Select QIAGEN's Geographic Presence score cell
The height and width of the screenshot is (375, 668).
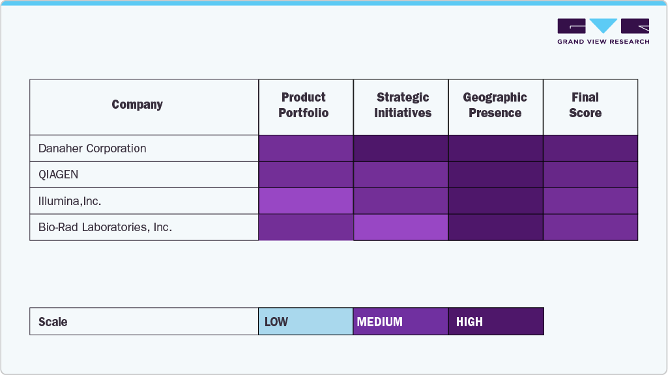[496, 175]
